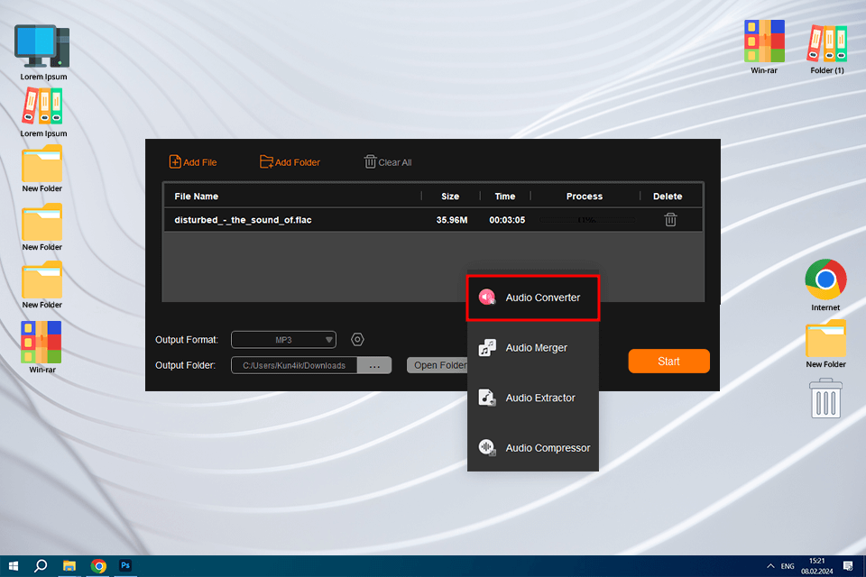This screenshot has height=577, width=866.
Task: Click the Output Folder path field
Action: point(294,365)
